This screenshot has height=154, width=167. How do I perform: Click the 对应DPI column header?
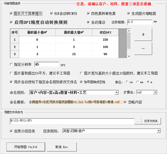pyautogui.click(x=105, y=32)
